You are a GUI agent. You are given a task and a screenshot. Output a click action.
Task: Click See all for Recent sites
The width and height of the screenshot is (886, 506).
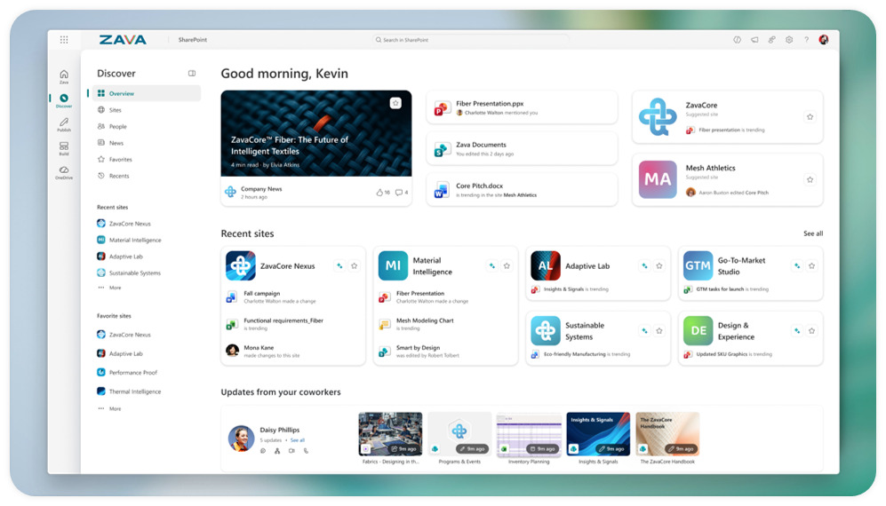[x=812, y=233]
